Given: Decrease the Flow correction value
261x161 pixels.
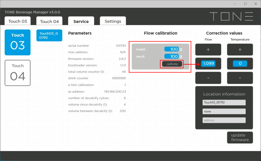Looking at the screenshot, I should click(x=208, y=78).
